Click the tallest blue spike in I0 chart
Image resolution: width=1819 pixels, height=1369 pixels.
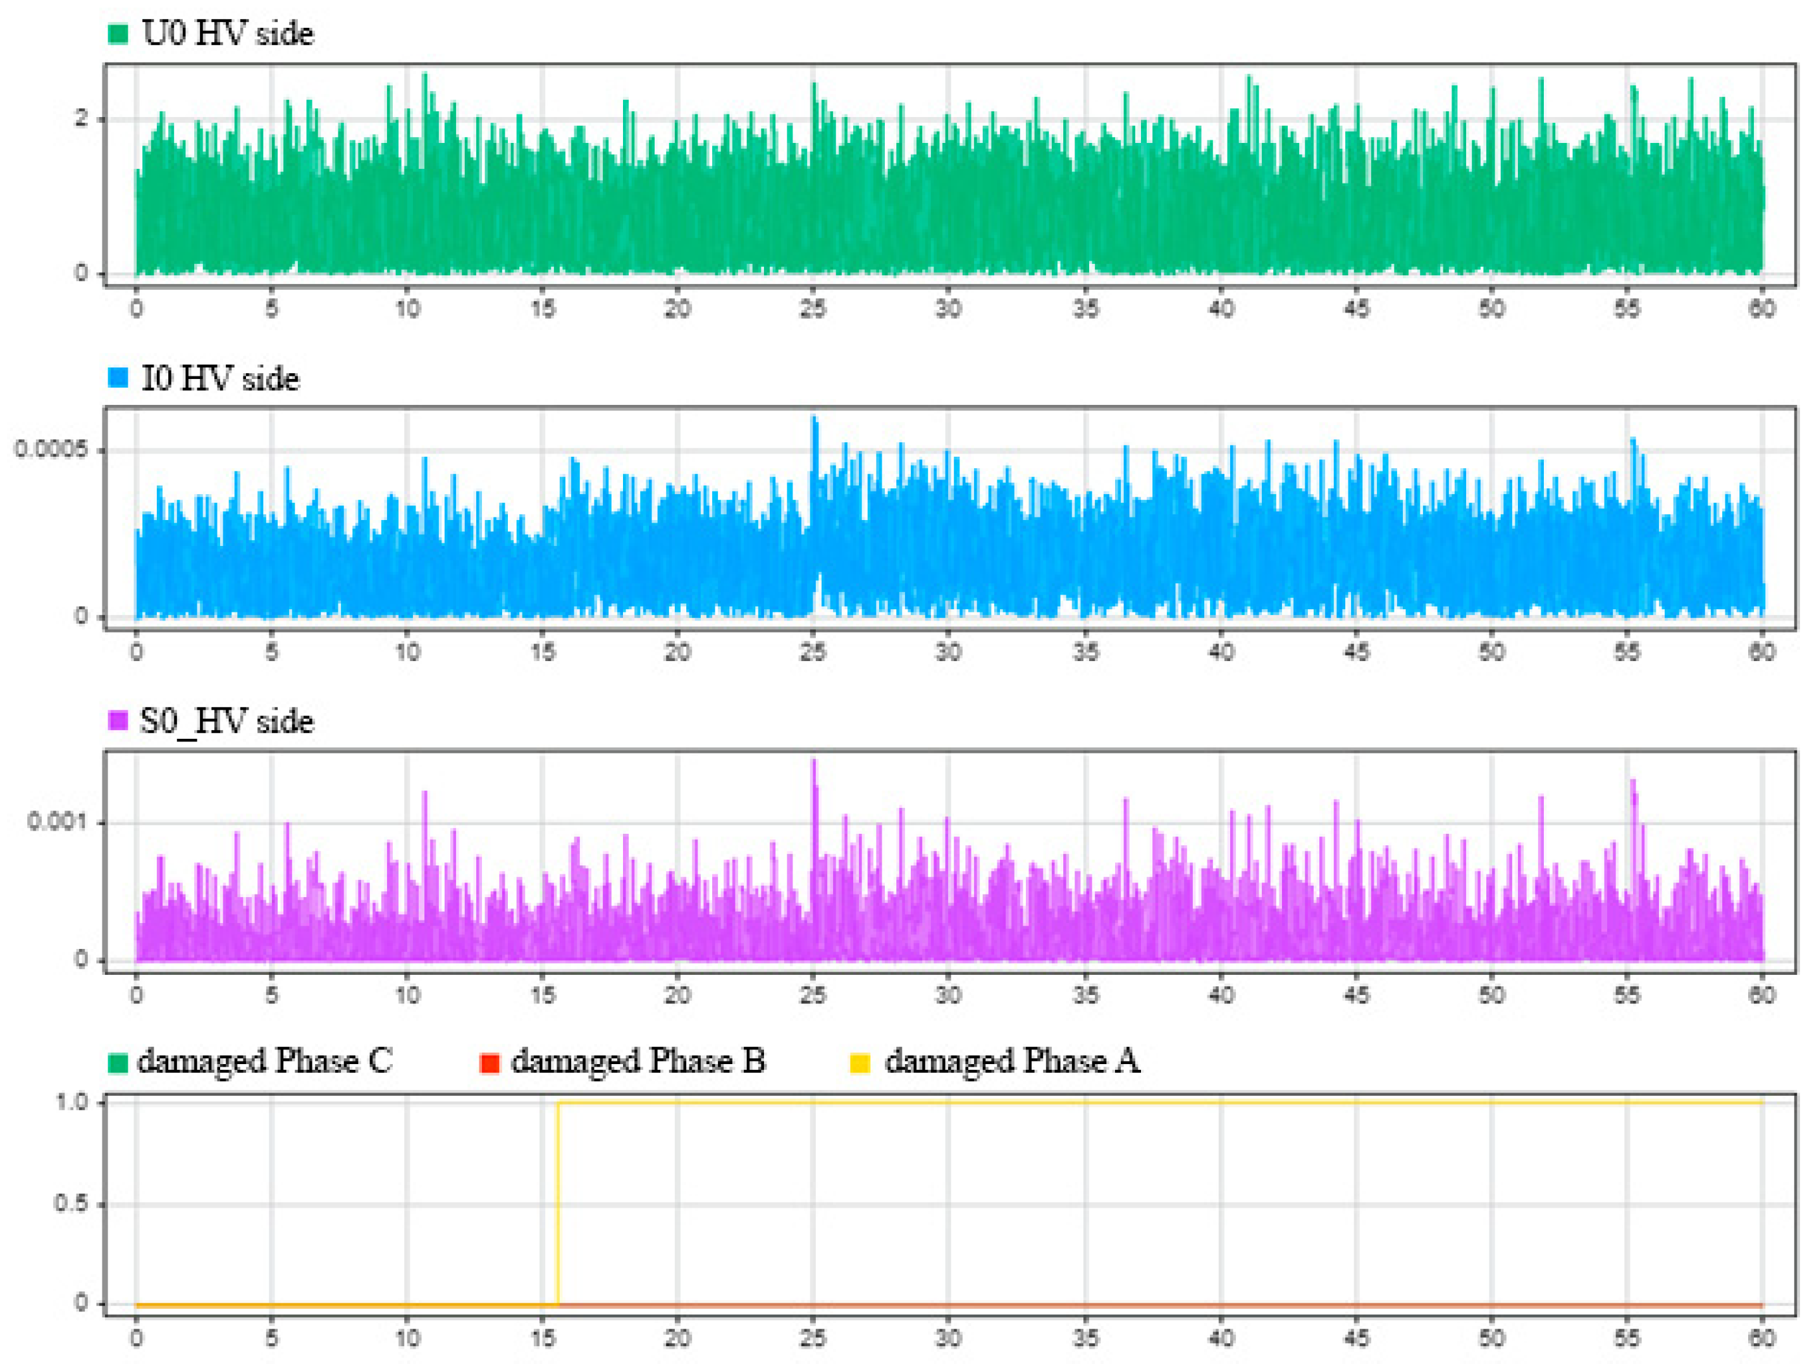pos(814,421)
